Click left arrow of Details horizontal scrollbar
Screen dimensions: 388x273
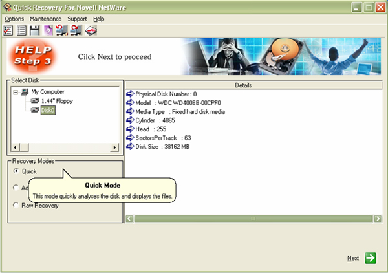point(129,219)
